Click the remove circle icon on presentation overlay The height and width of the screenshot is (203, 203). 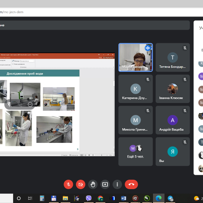[30, 105]
